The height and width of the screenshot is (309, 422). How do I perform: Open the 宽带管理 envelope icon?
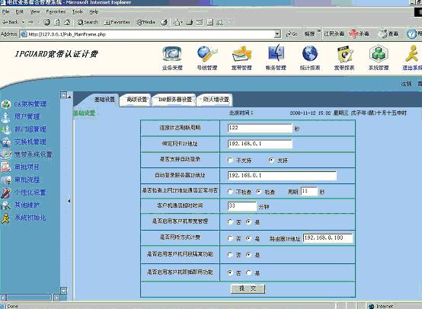tap(241, 54)
